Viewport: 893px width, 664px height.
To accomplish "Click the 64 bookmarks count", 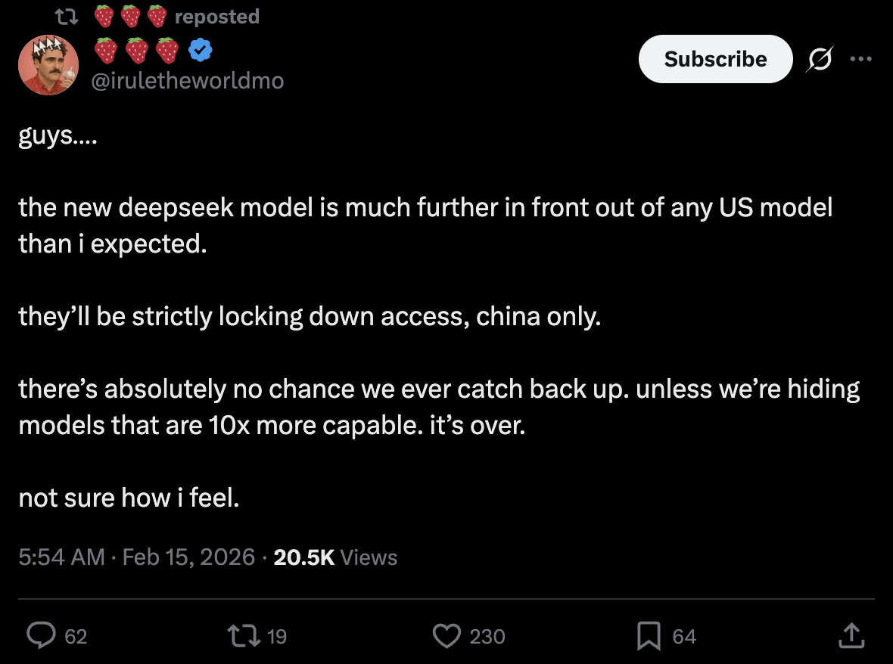I will coord(684,637).
